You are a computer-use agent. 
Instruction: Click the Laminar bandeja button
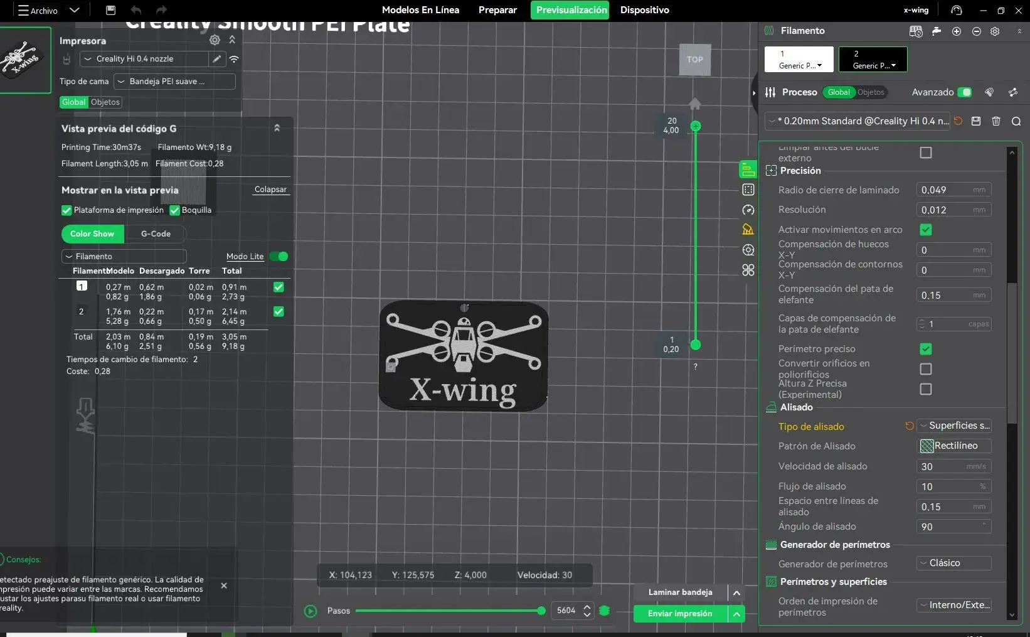[x=681, y=592]
